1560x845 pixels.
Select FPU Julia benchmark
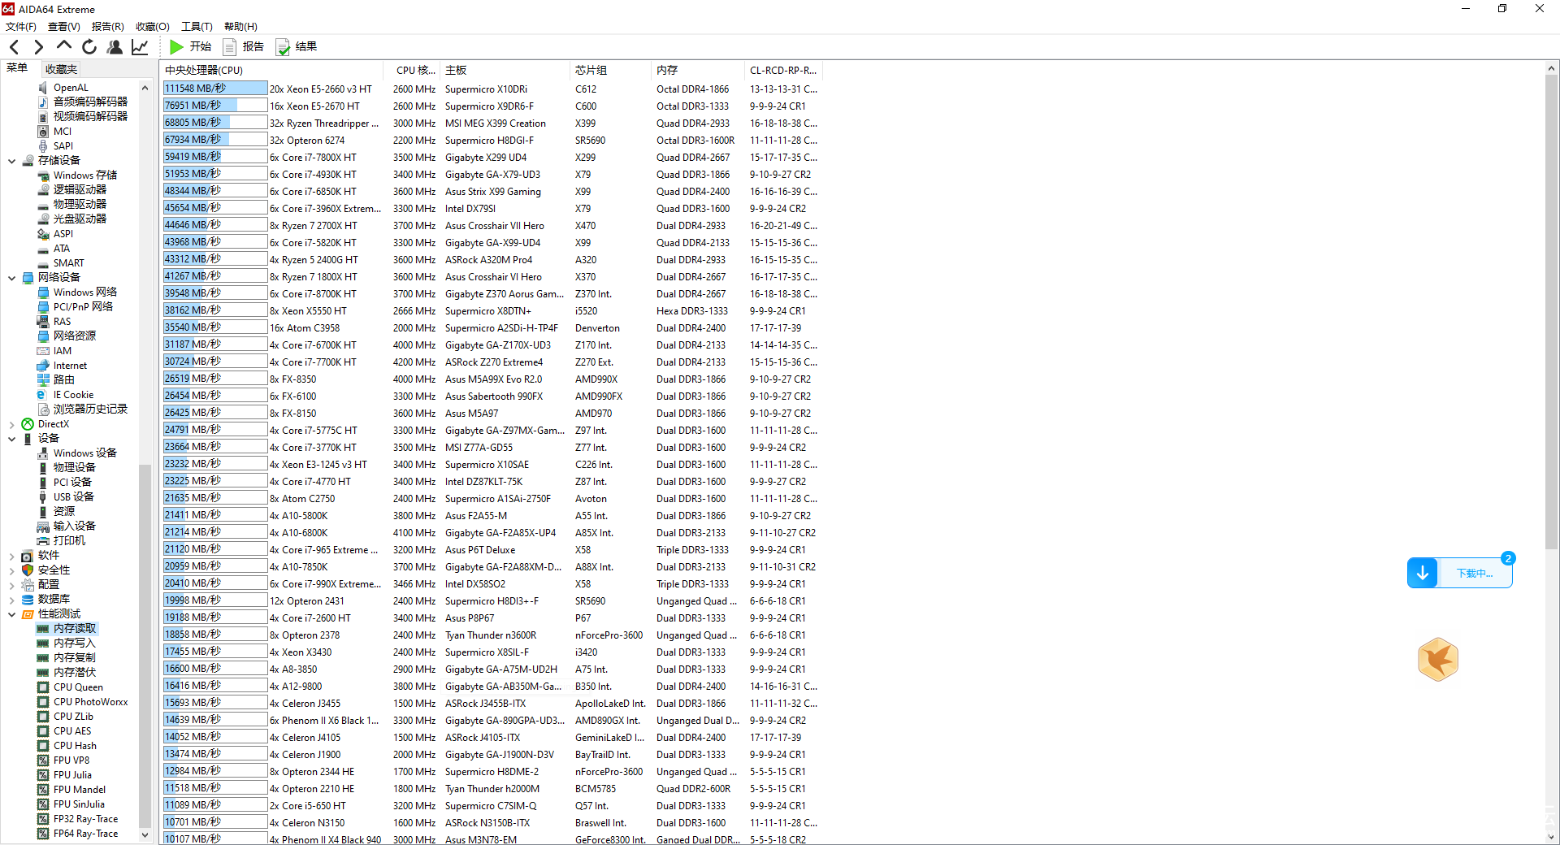pos(72,775)
